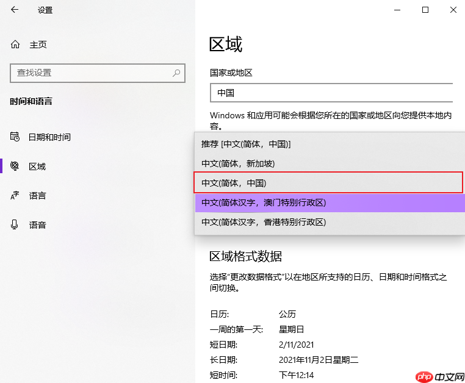This screenshot has height=383, width=465.
Task: Click the short time value 下午12:14
Action: [296, 375]
